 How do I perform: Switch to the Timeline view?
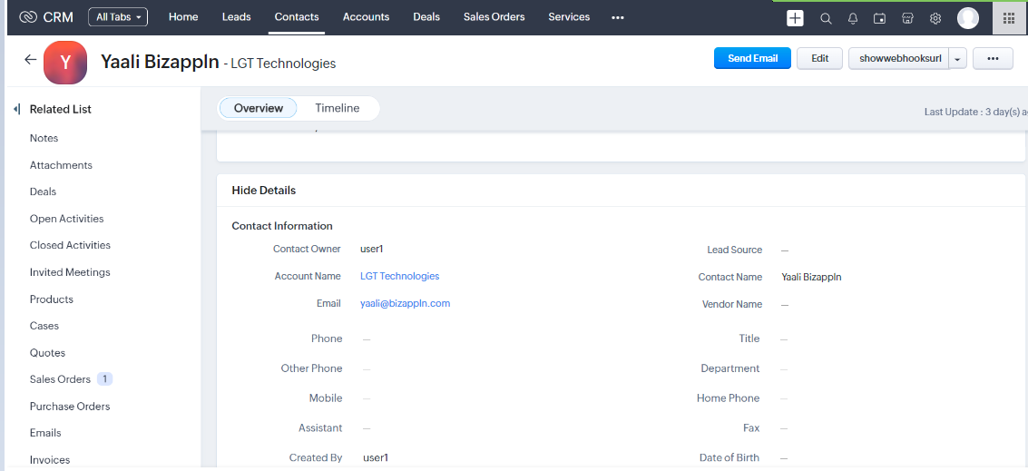pyautogui.click(x=338, y=108)
